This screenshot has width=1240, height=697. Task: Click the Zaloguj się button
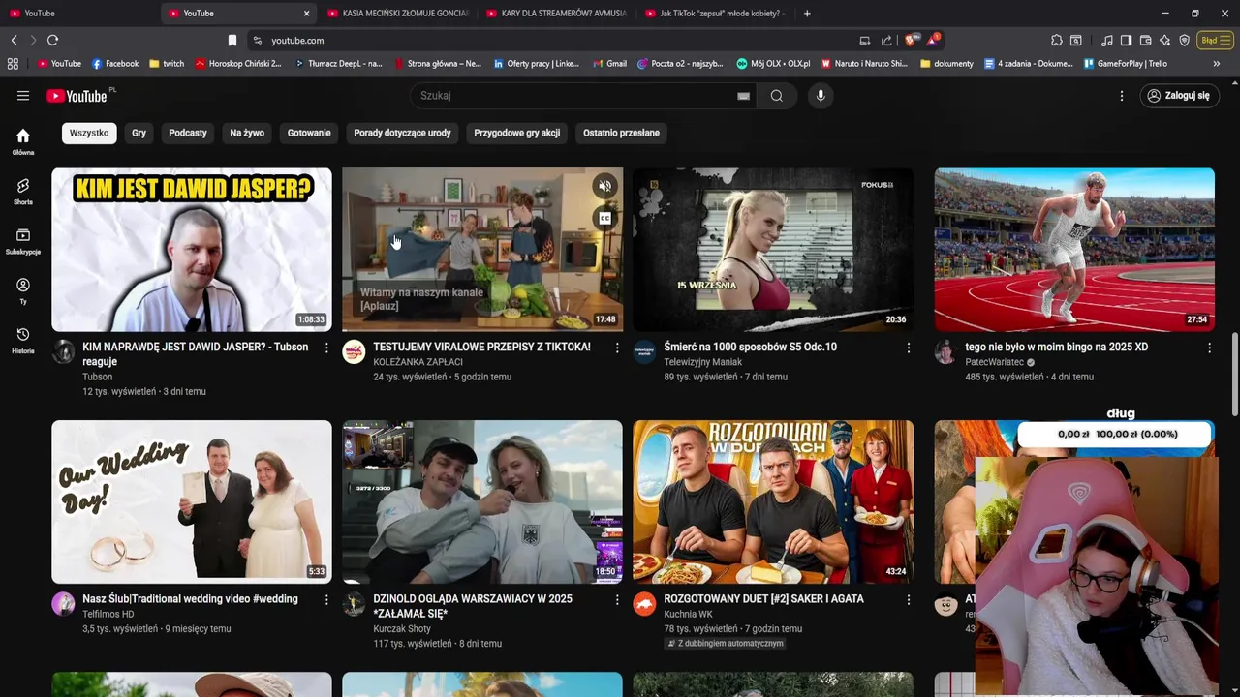(x=1179, y=96)
